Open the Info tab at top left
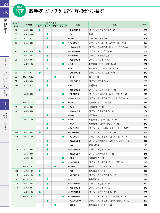 [x=5, y=12]
